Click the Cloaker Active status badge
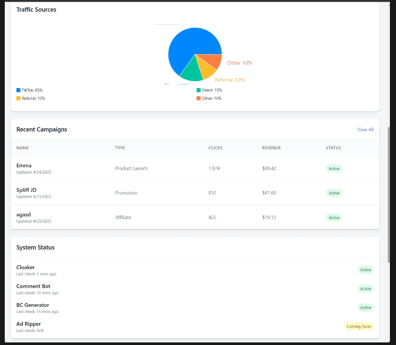 366,270
